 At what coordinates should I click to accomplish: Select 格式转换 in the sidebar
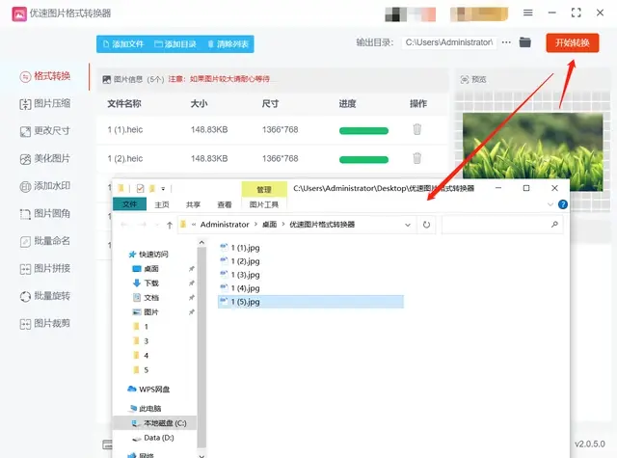tap(45, 76)
